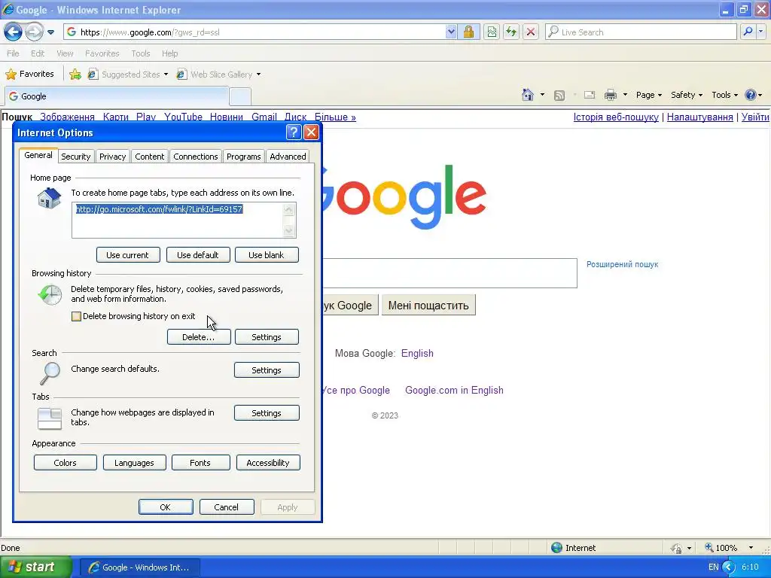771x578 pixels.
Task: Open the Edit menu
Action: pyautogui.click(x=38, y=53)
